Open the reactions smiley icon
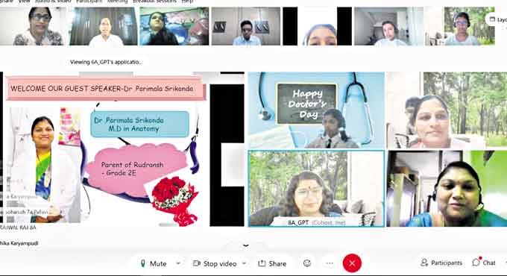The width and height of the screenshot is (507, 276). click(307, 263)
